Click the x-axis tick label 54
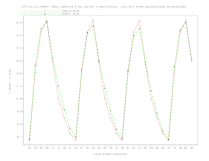This screenshot has height=161, width=209. (134, 148)
